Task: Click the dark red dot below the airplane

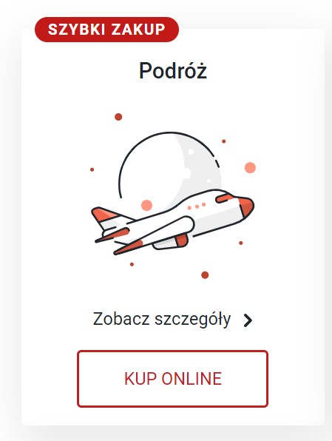Action: point(205,275)
